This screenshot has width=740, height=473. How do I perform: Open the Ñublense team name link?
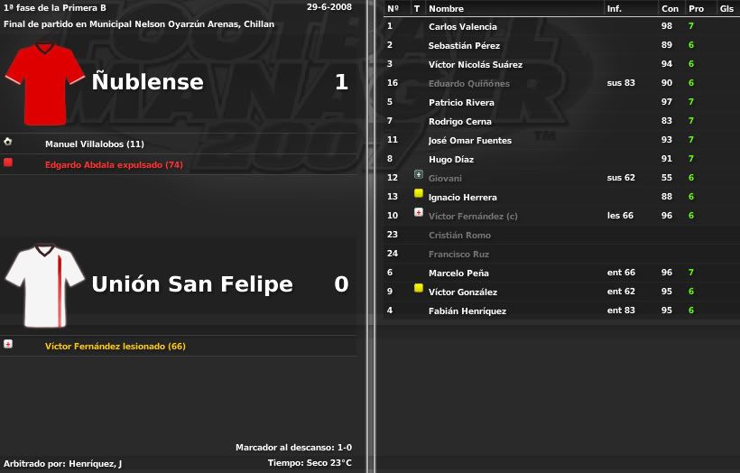(148, 80)
